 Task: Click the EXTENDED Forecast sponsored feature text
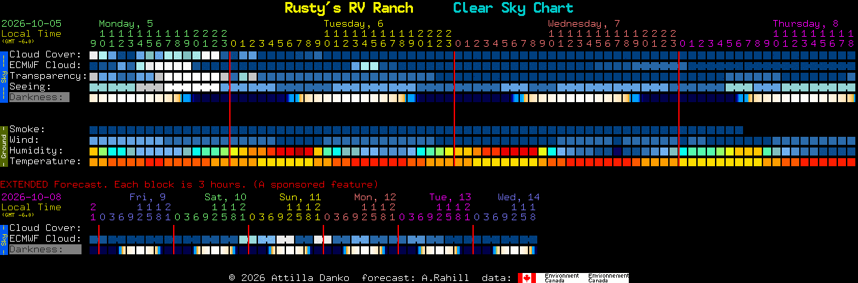click(x=189, y=184)
